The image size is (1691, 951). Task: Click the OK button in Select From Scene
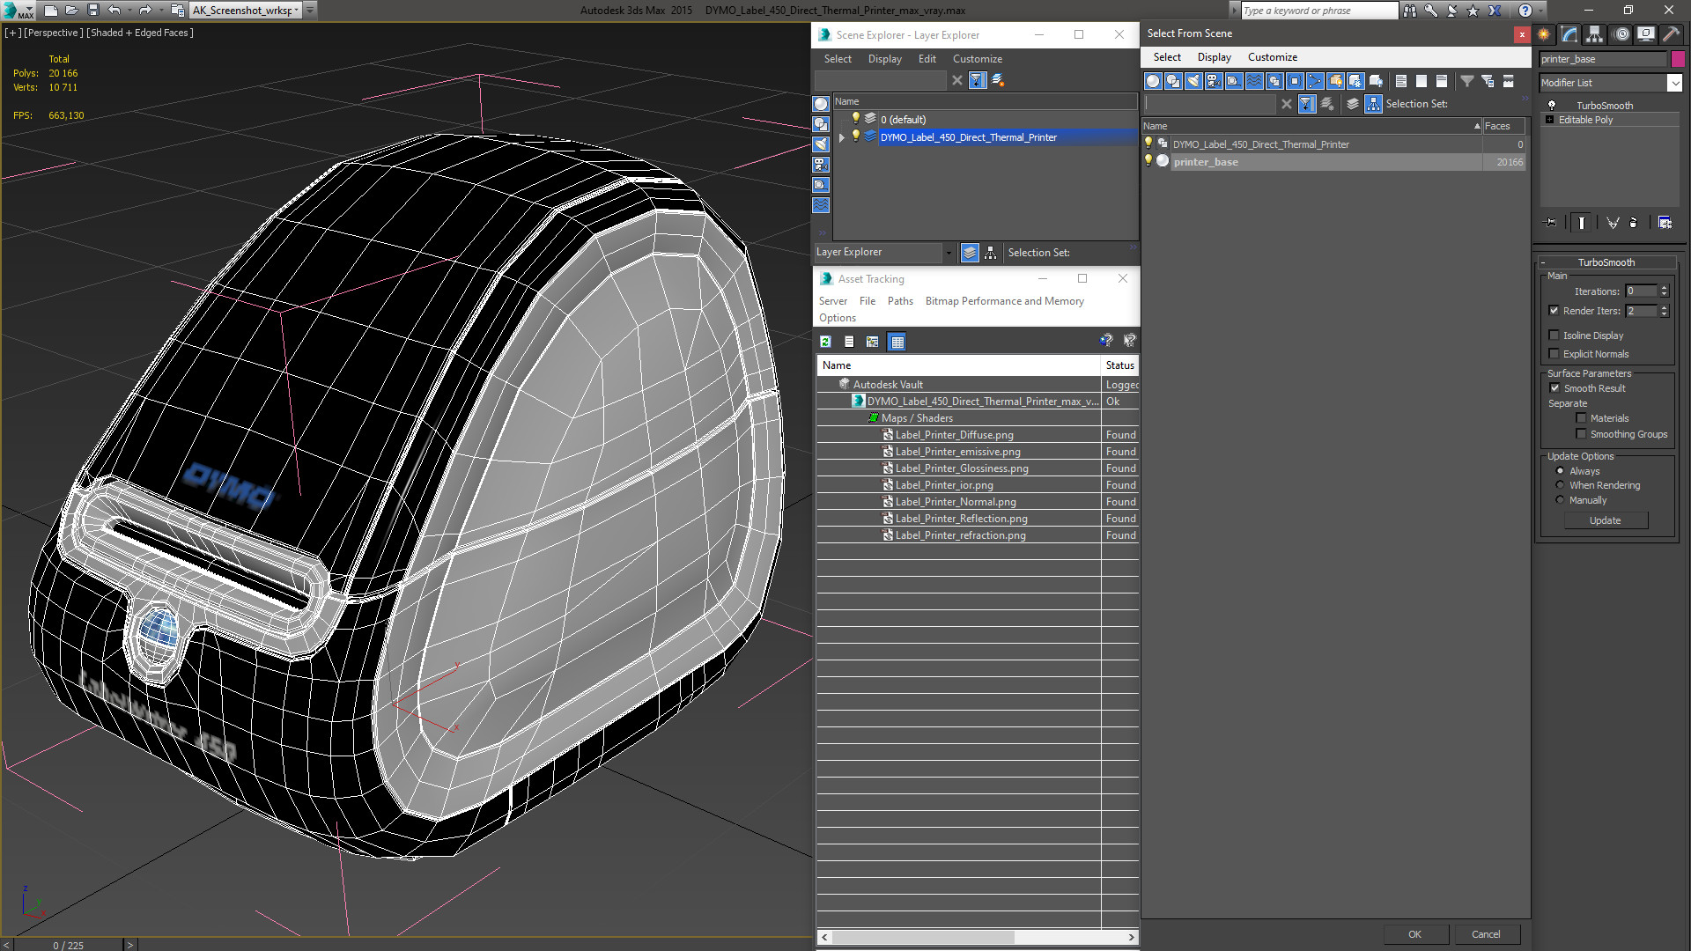pyautogui.click(x=1414, y=934)
